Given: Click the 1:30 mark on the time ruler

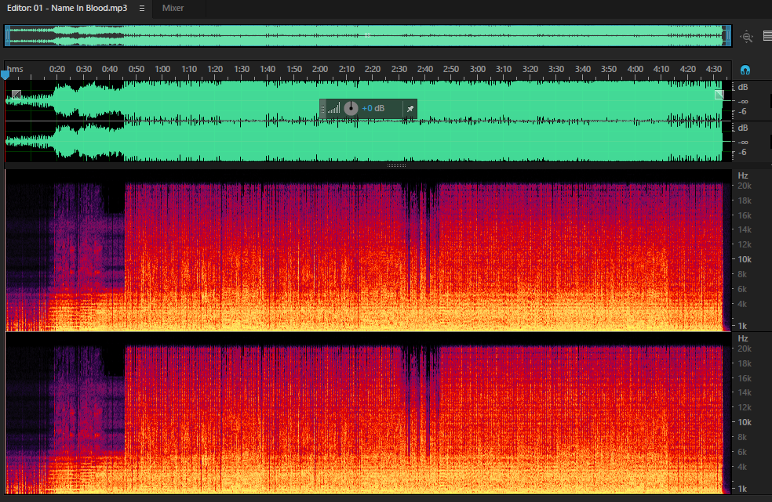Looking at the screenshot, I should pyautogui.click(x=242, y=70).
